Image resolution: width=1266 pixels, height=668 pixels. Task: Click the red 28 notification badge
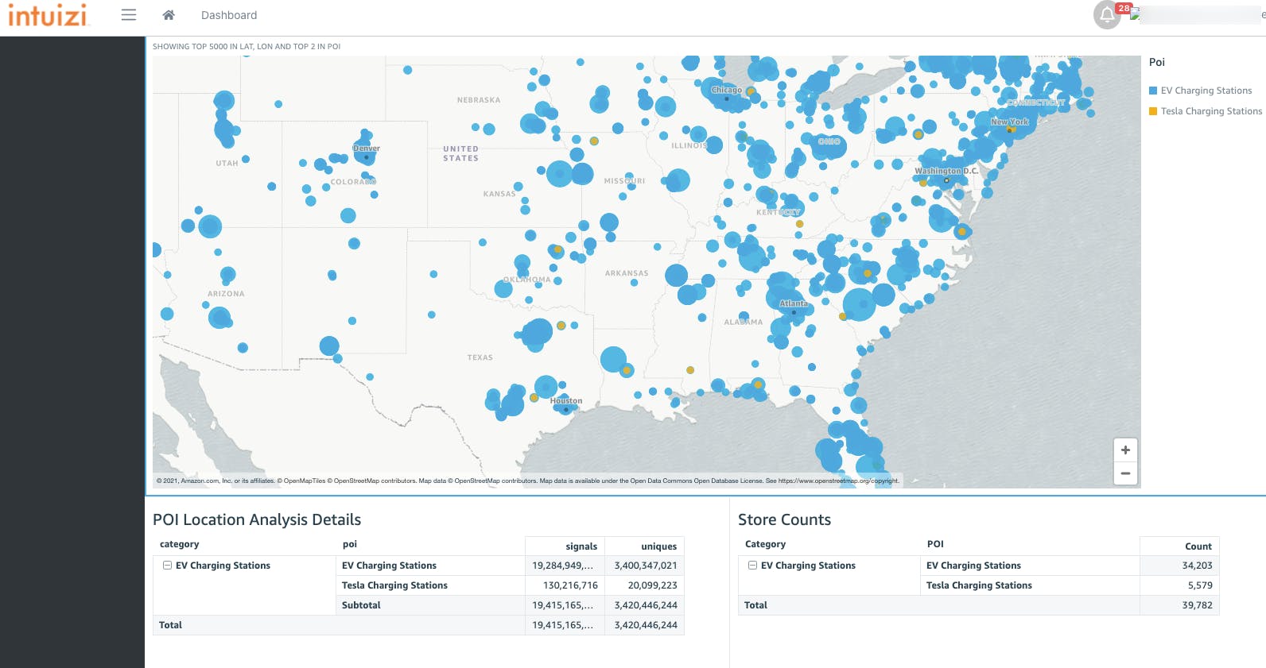point(1124,8)
